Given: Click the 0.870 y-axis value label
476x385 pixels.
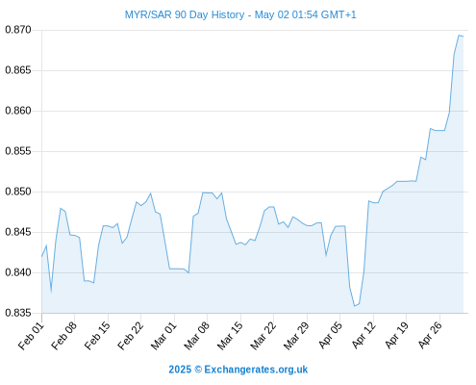Looking at the screenshot, I should click(x=18, y=30).
